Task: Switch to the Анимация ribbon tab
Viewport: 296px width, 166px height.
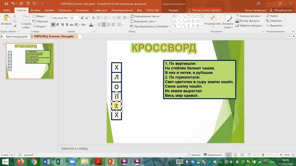Action: pos(82,10)
